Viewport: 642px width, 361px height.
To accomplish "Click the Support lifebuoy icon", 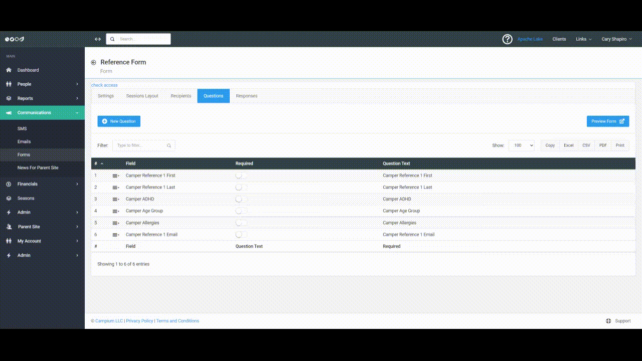I will pyautogui.click(x=608, y=321).
